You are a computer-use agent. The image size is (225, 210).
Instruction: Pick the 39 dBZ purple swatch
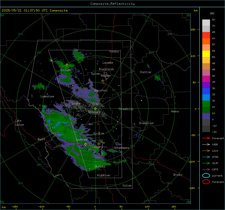[x=206, y=85]
